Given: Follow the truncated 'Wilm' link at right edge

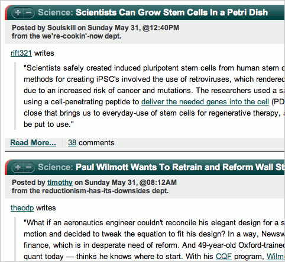Looking at the screenshot, I should pyautogui.click(x=276, y=257).
